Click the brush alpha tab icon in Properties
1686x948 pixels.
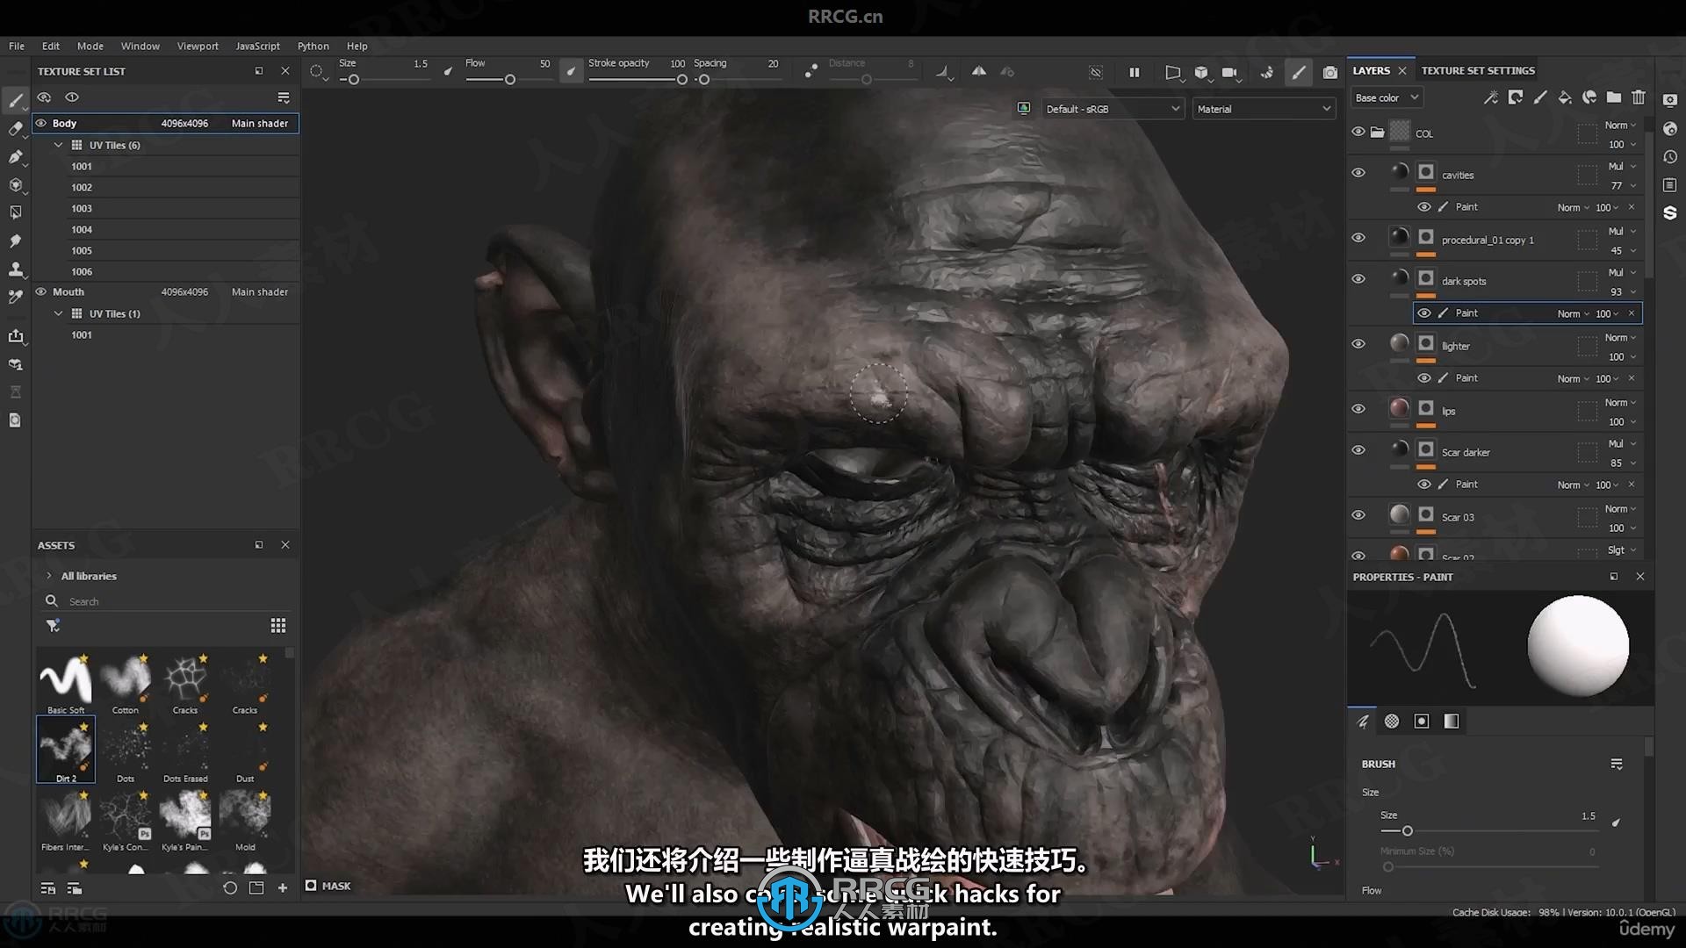tap(1392, 722)
